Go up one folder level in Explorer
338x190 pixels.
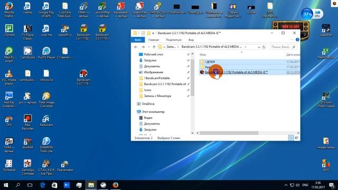tap(154, 47)
